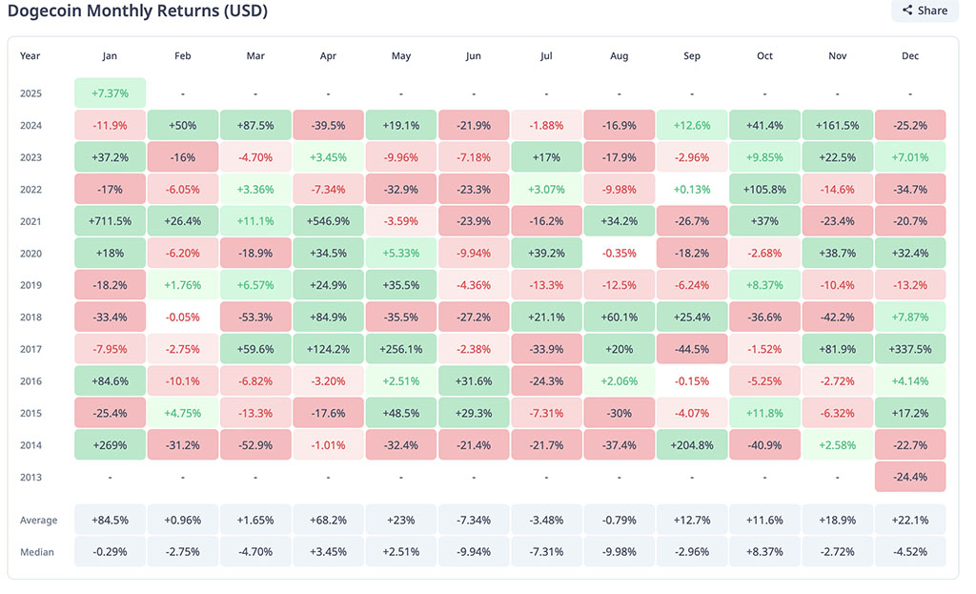Click the +84.5% January average cell

click(110, 521)
